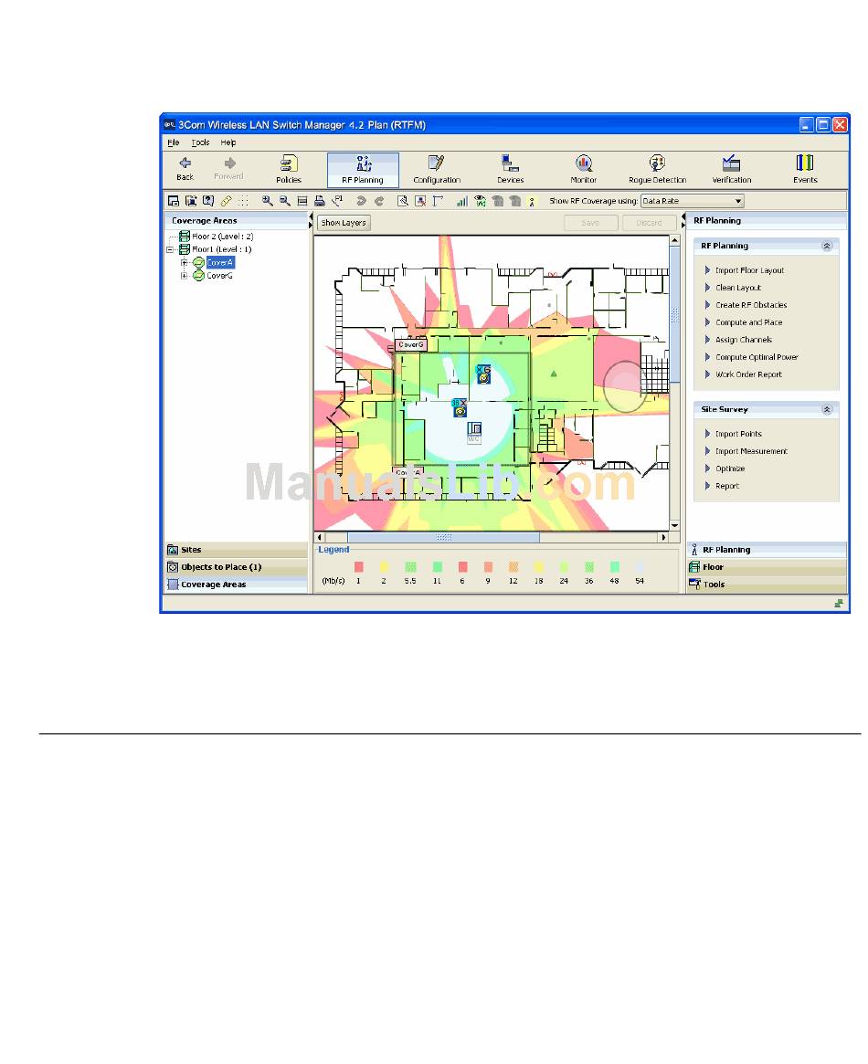
Task: Click Clean Layout link
Action: [737, 288]
